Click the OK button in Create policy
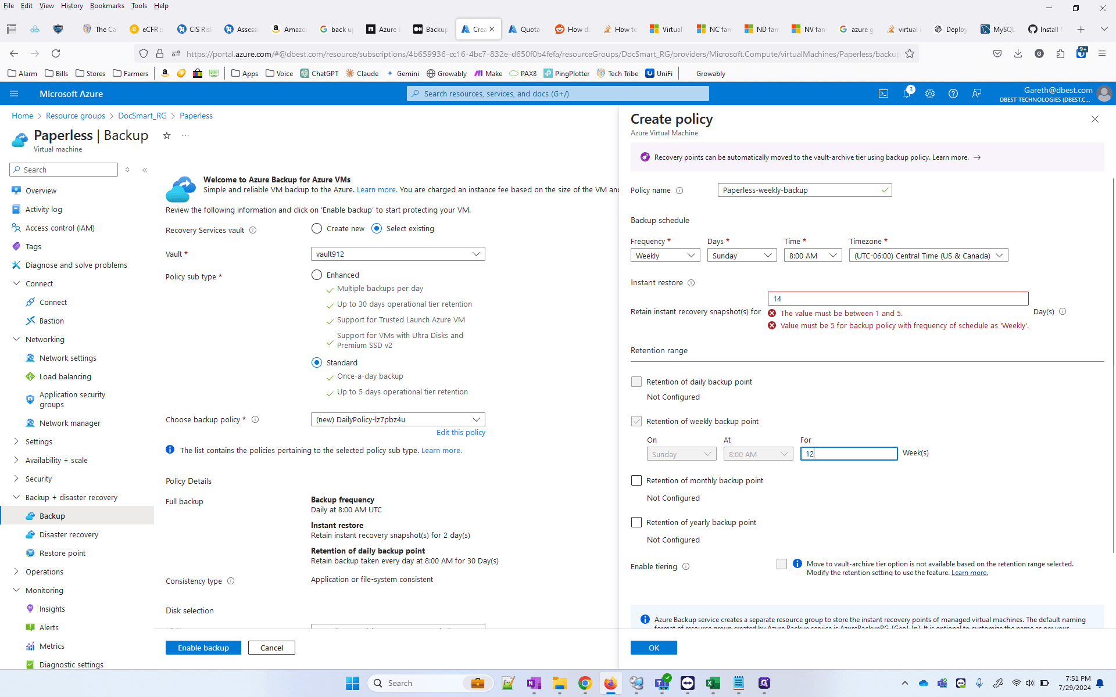Viewport: 1116px width, 697px height. pyautogui.click(x=654, y=648)
